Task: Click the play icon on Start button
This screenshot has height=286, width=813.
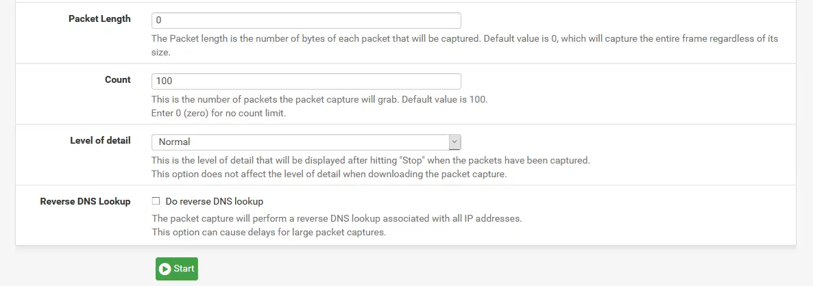Action: (165, 269)
